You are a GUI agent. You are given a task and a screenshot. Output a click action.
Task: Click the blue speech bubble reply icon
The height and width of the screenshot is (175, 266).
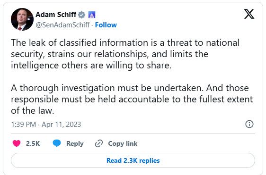pyautogui.click(x=57, y=143)
